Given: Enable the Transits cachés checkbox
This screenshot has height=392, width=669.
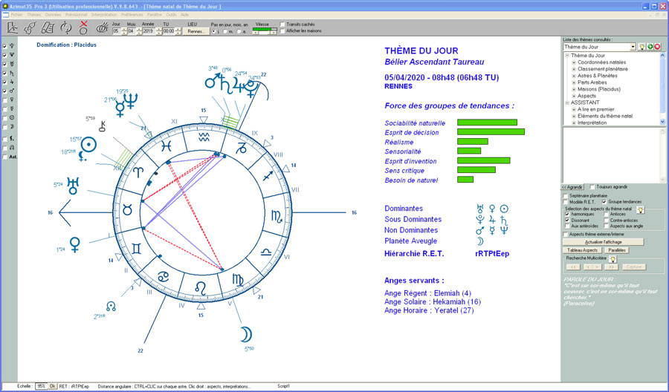Looking at the screenshot, I should pyautogui.click(x=282, y=24).
